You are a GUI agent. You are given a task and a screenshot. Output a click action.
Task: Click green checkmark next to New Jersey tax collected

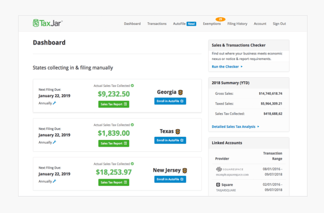[x=132, y=164]
